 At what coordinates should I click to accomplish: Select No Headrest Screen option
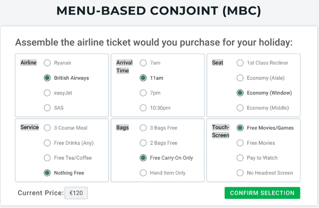[x=240, y=173]
